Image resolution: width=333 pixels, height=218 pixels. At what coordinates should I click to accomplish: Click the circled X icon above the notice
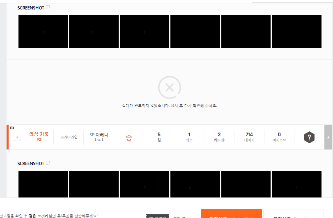pos(169,87)
